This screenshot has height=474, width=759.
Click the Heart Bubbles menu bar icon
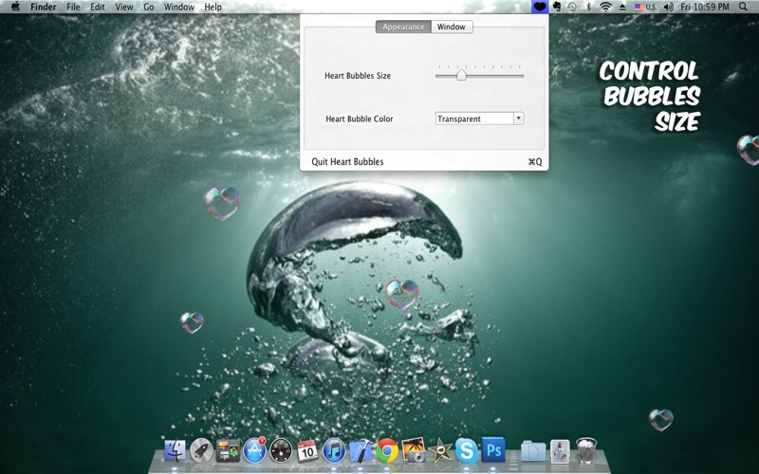[540, 7]
